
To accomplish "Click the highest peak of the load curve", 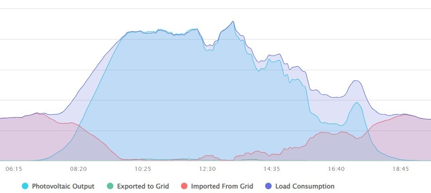I will (x=233, y=21).
